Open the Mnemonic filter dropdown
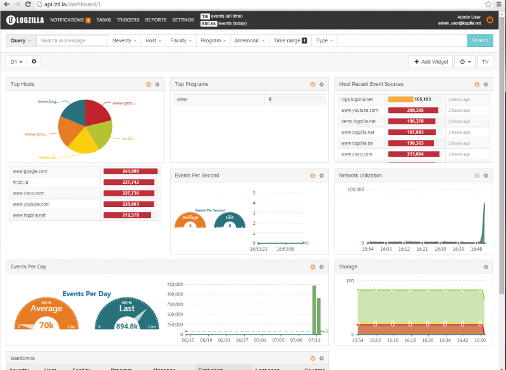Image resolution: width=506 pixels, height=370 pixels. point(250,40)
